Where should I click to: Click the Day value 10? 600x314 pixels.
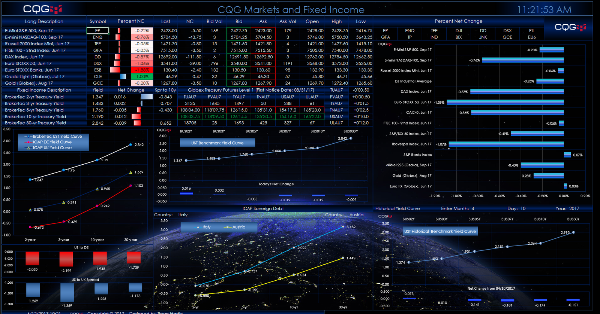click(x=523, y=208)
